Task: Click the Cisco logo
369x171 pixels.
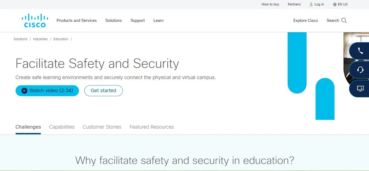Action: click(x=35, y=21)
